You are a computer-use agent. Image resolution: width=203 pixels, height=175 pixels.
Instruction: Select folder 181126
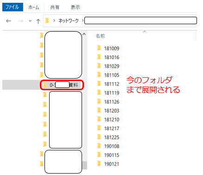(108, 101)
